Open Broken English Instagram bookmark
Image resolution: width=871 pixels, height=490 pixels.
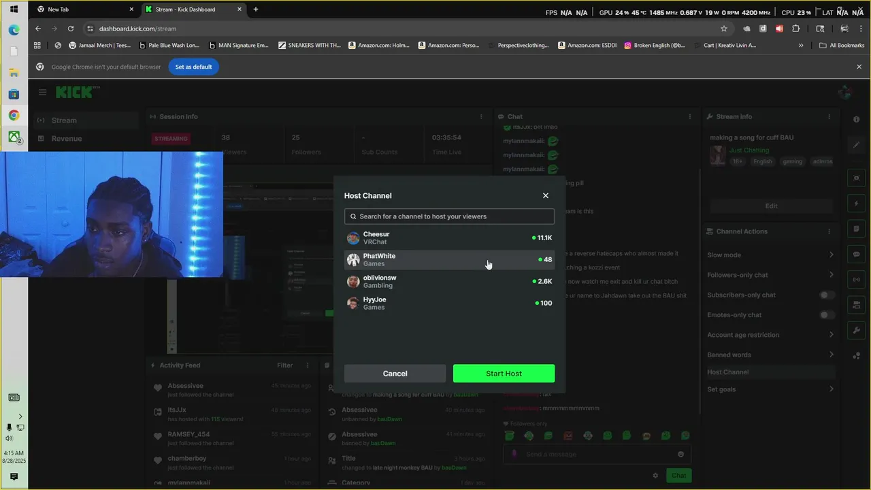(x=655, y=46)
